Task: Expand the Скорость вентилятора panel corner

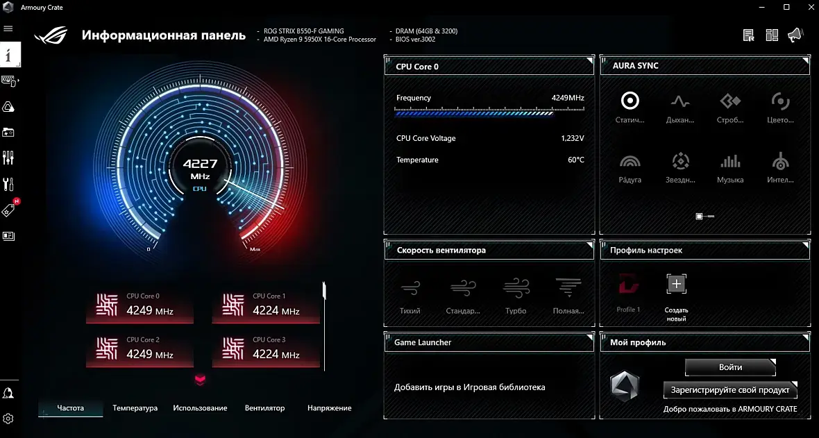Action: tap(589, 244)
